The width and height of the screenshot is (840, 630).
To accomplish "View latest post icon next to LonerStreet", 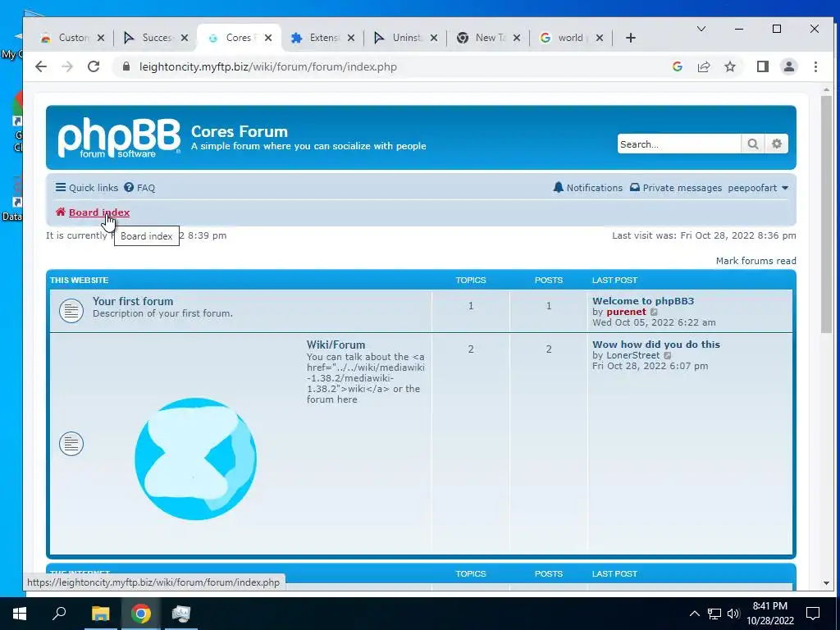I will 668,355.
